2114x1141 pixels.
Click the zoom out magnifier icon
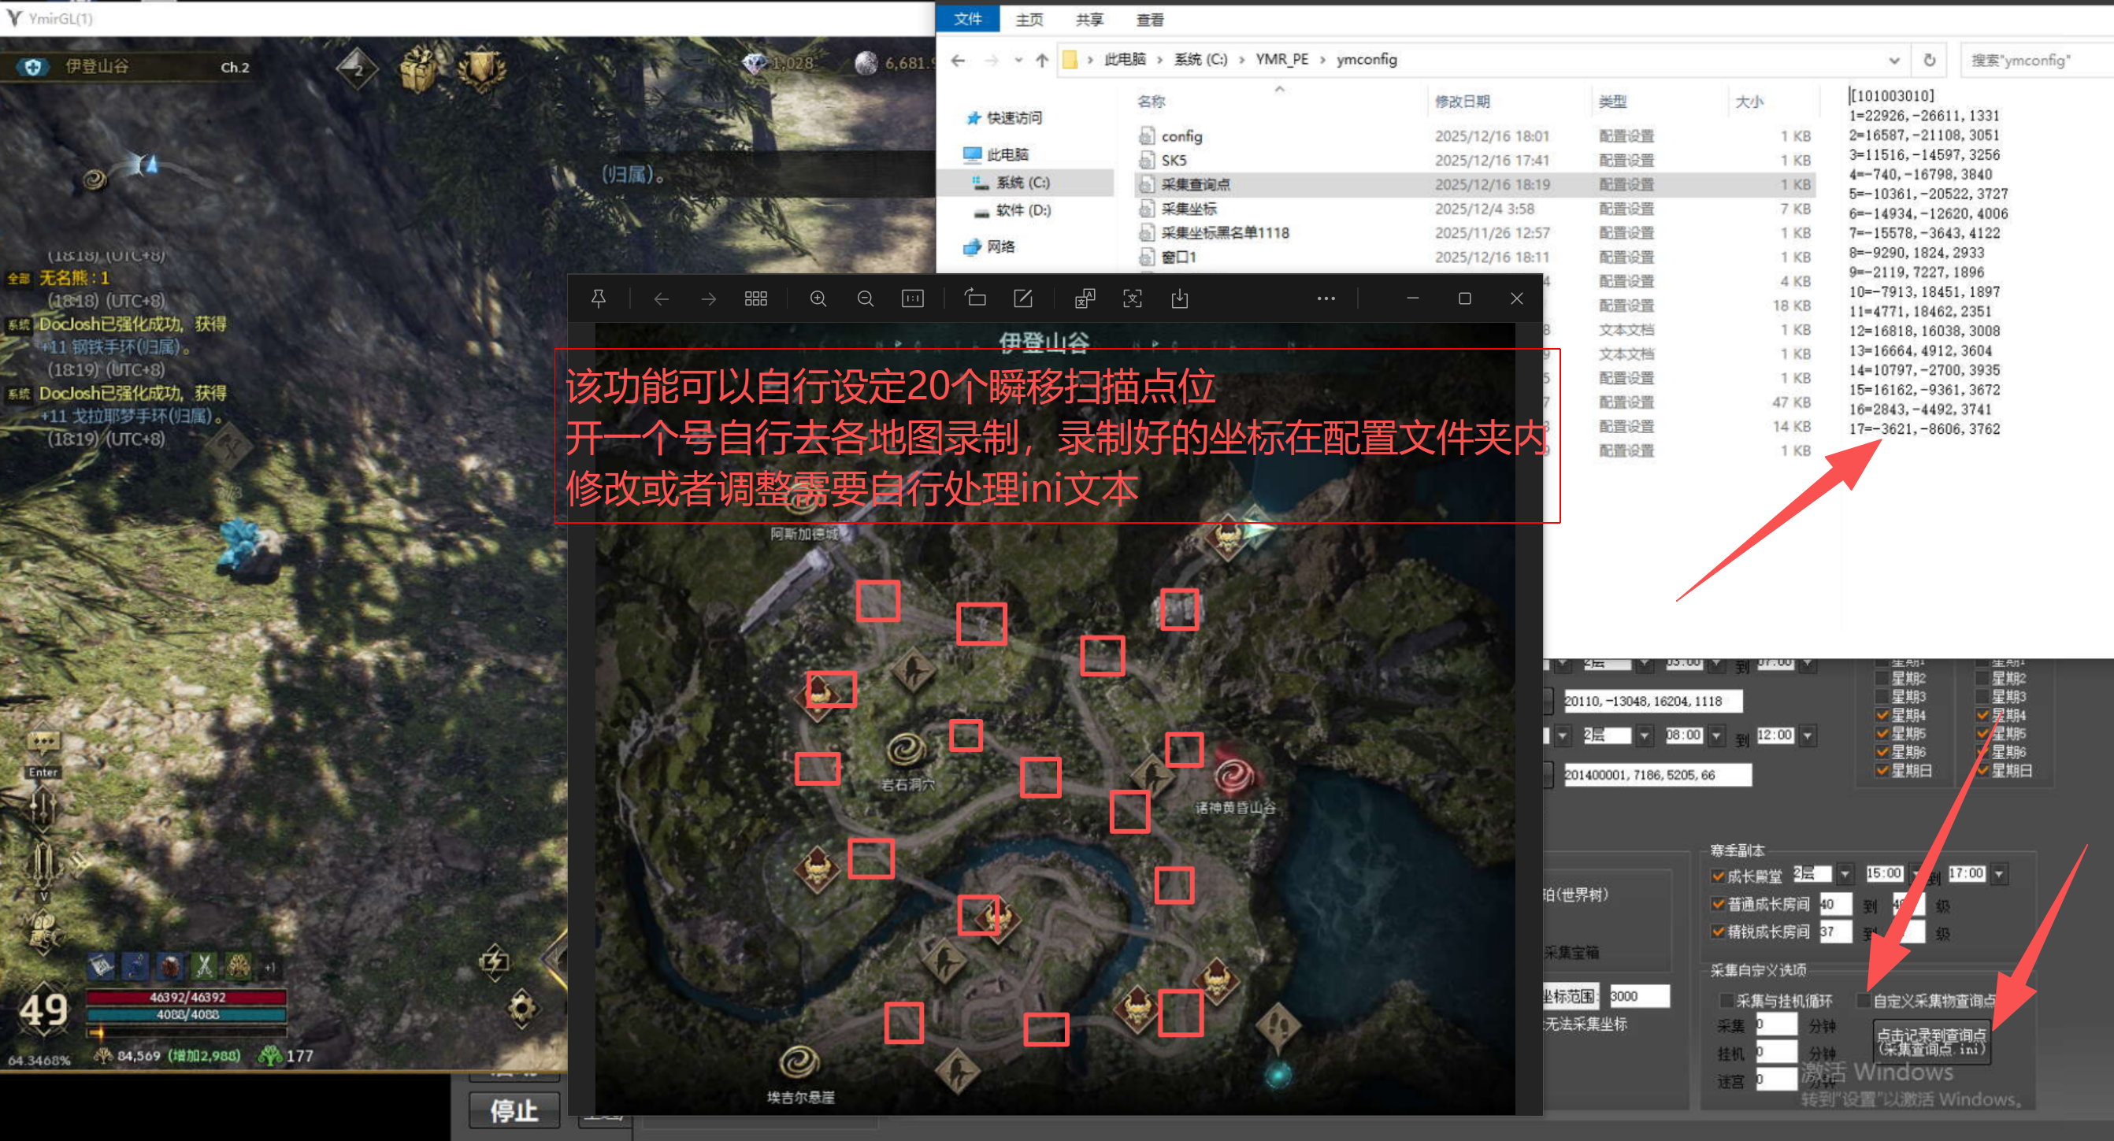[865, 298]
